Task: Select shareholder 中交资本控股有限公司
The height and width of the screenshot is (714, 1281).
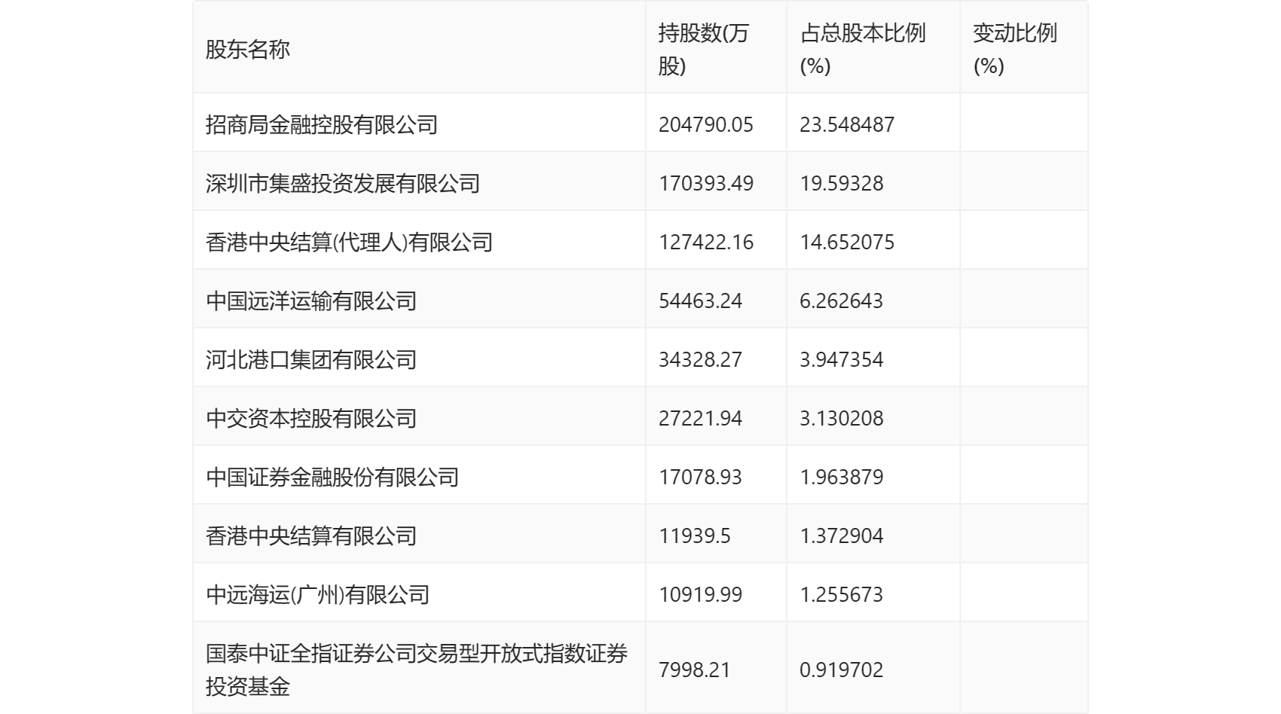Action: coord(311,418)
